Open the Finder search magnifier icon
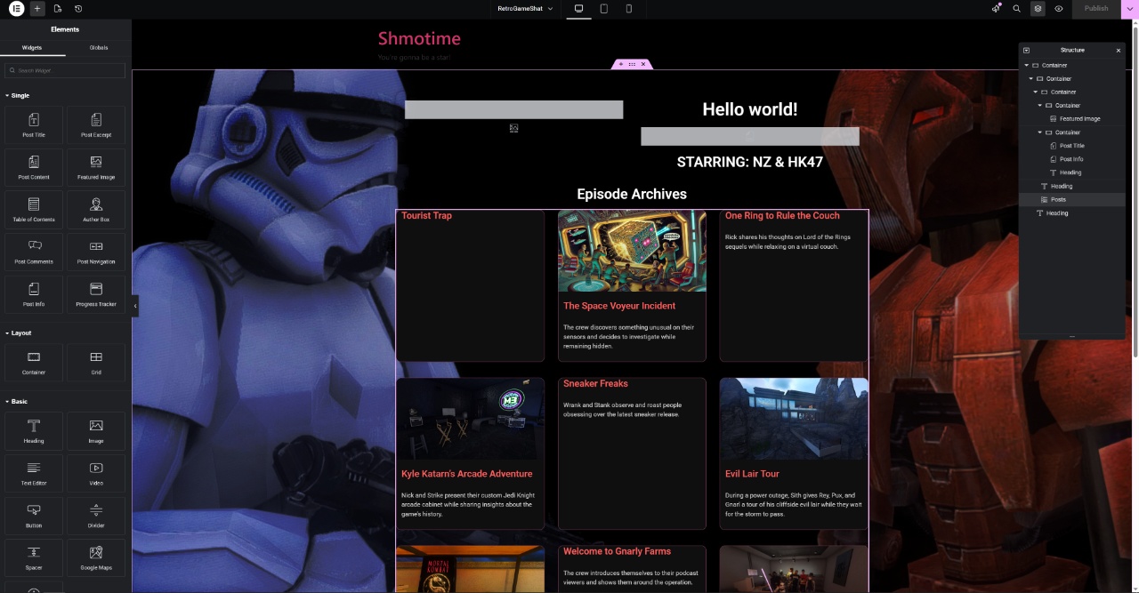1139x593 pixels. pos(1017,9)
